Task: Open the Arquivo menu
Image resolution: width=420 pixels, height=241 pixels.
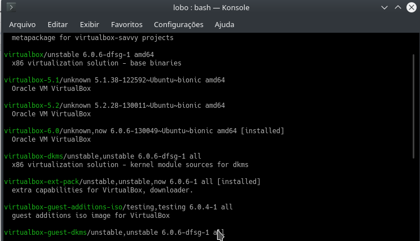Action: point(22,24)
